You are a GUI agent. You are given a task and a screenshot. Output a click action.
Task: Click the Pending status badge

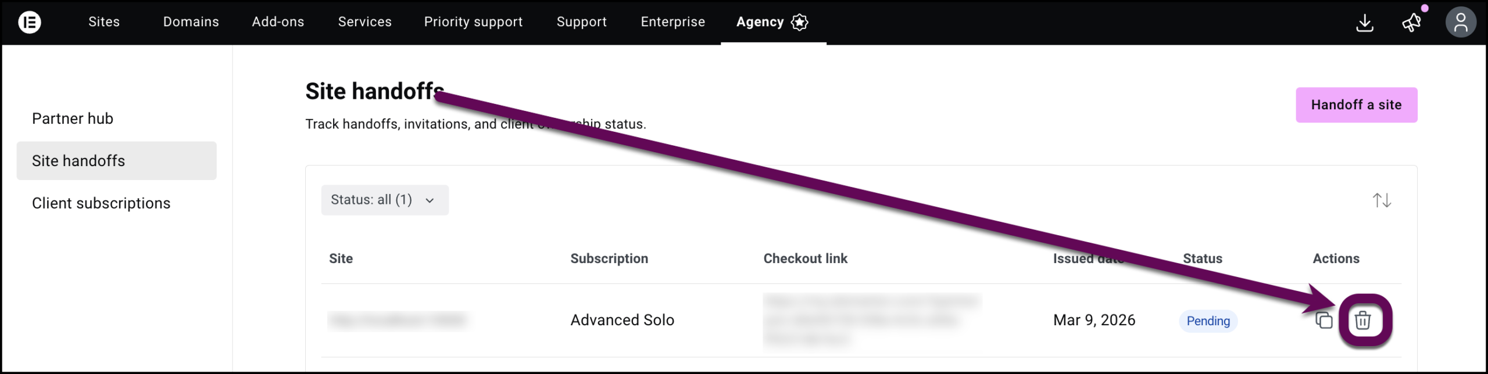pos(1208,321)
